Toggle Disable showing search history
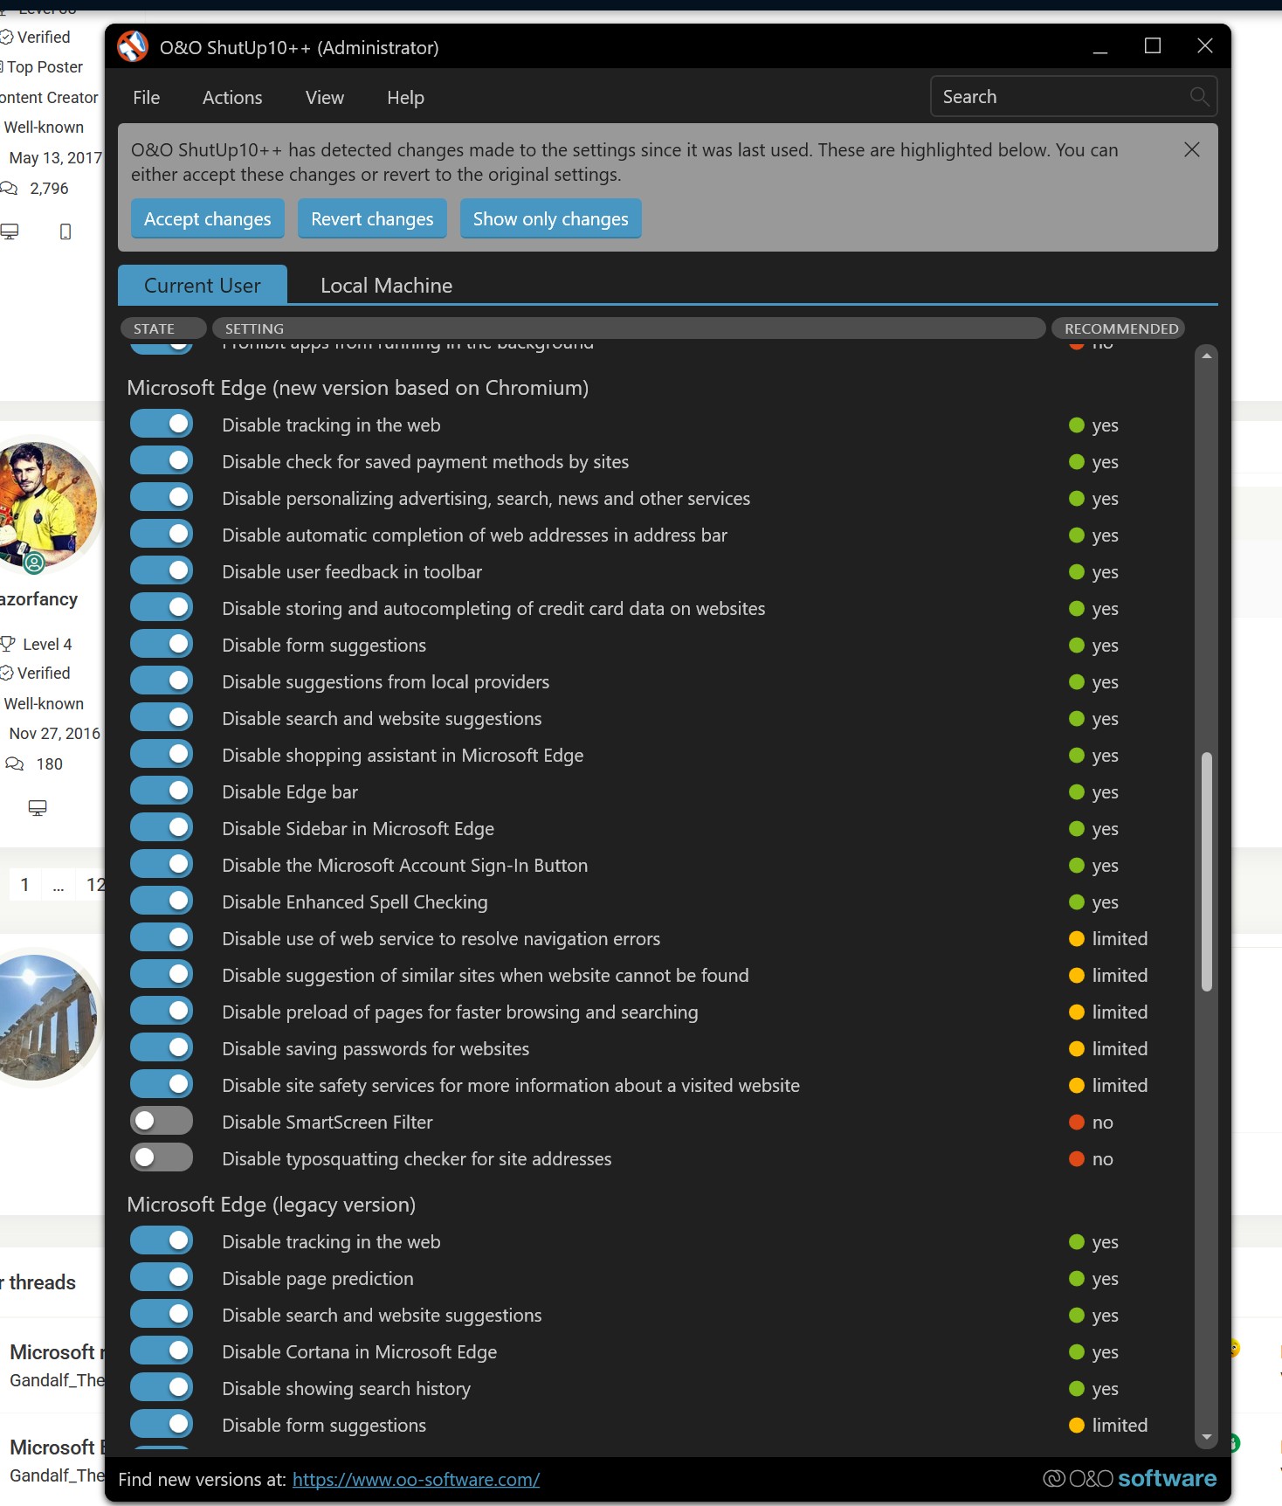 (x=162, y=1388)
